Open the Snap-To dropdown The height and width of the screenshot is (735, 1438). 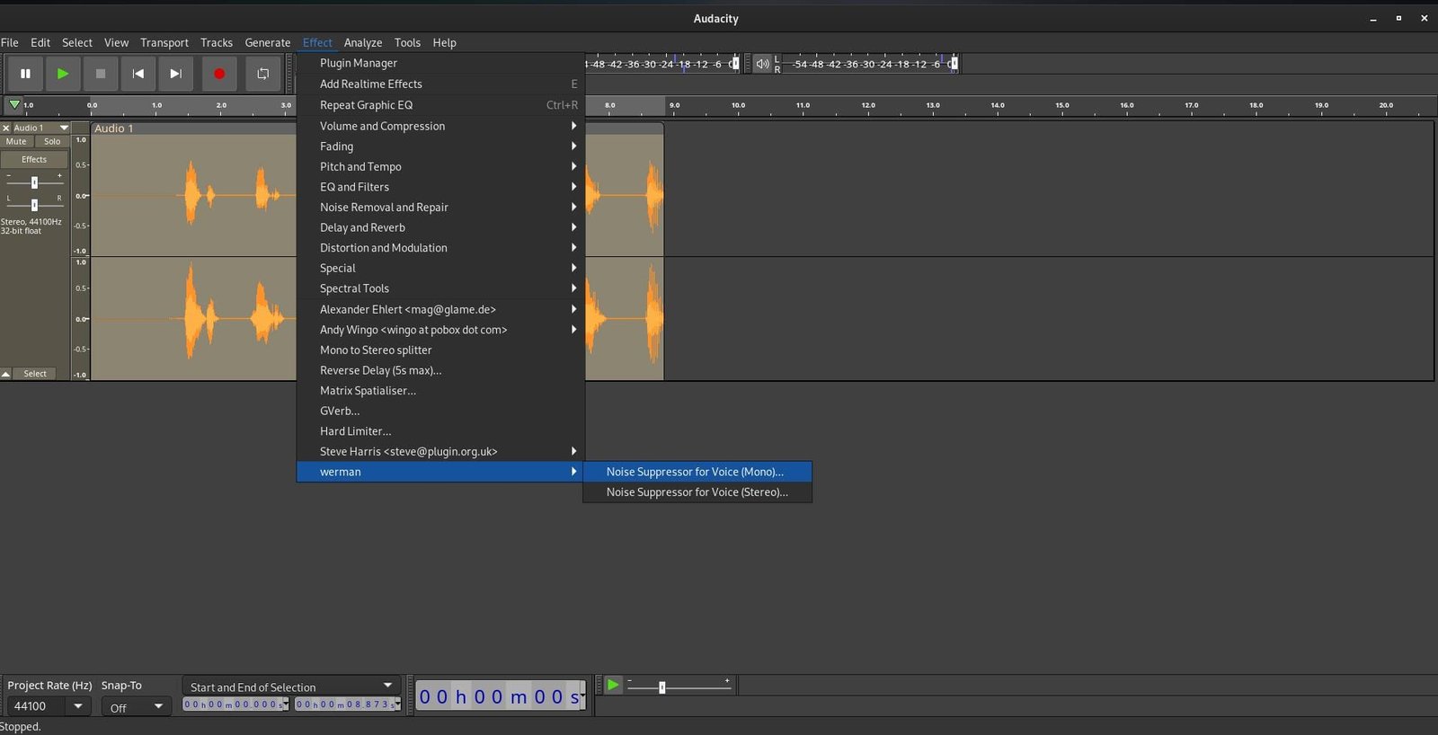[x=136, y=707]
